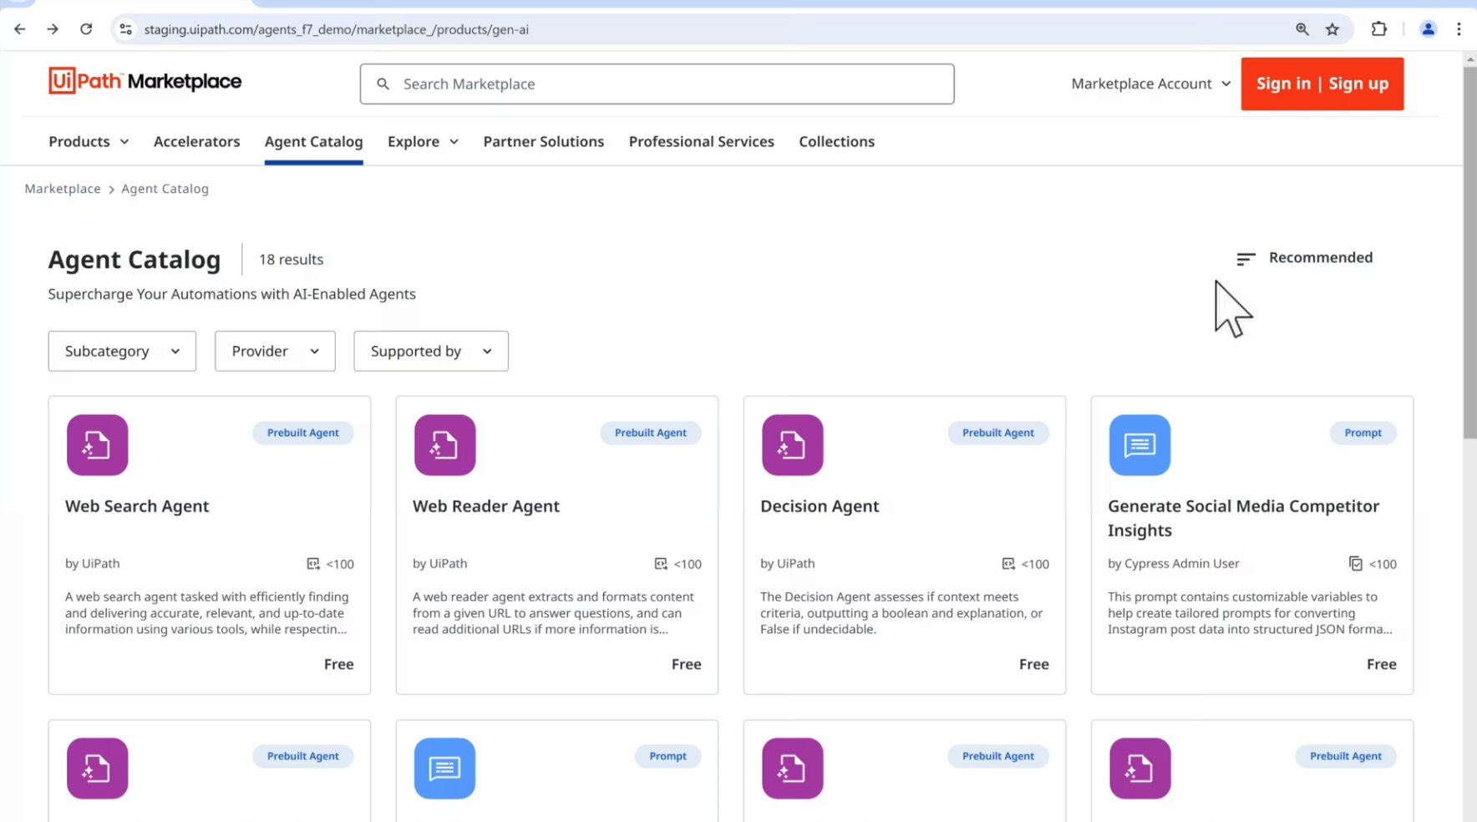The image size is (1477, 822).
Task: Expand the Explore menu
Action: (x=423, y=141)
